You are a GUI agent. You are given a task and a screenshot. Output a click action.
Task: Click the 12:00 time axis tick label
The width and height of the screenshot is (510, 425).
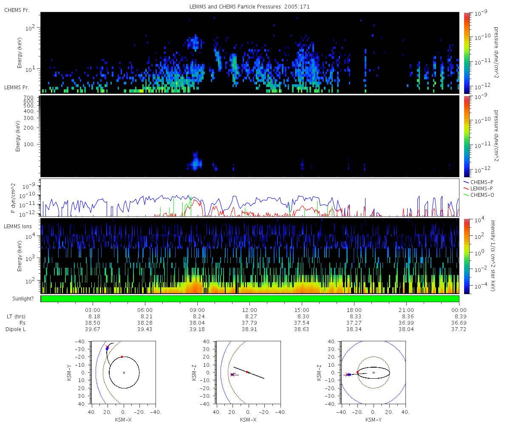[x=249, y=310]
